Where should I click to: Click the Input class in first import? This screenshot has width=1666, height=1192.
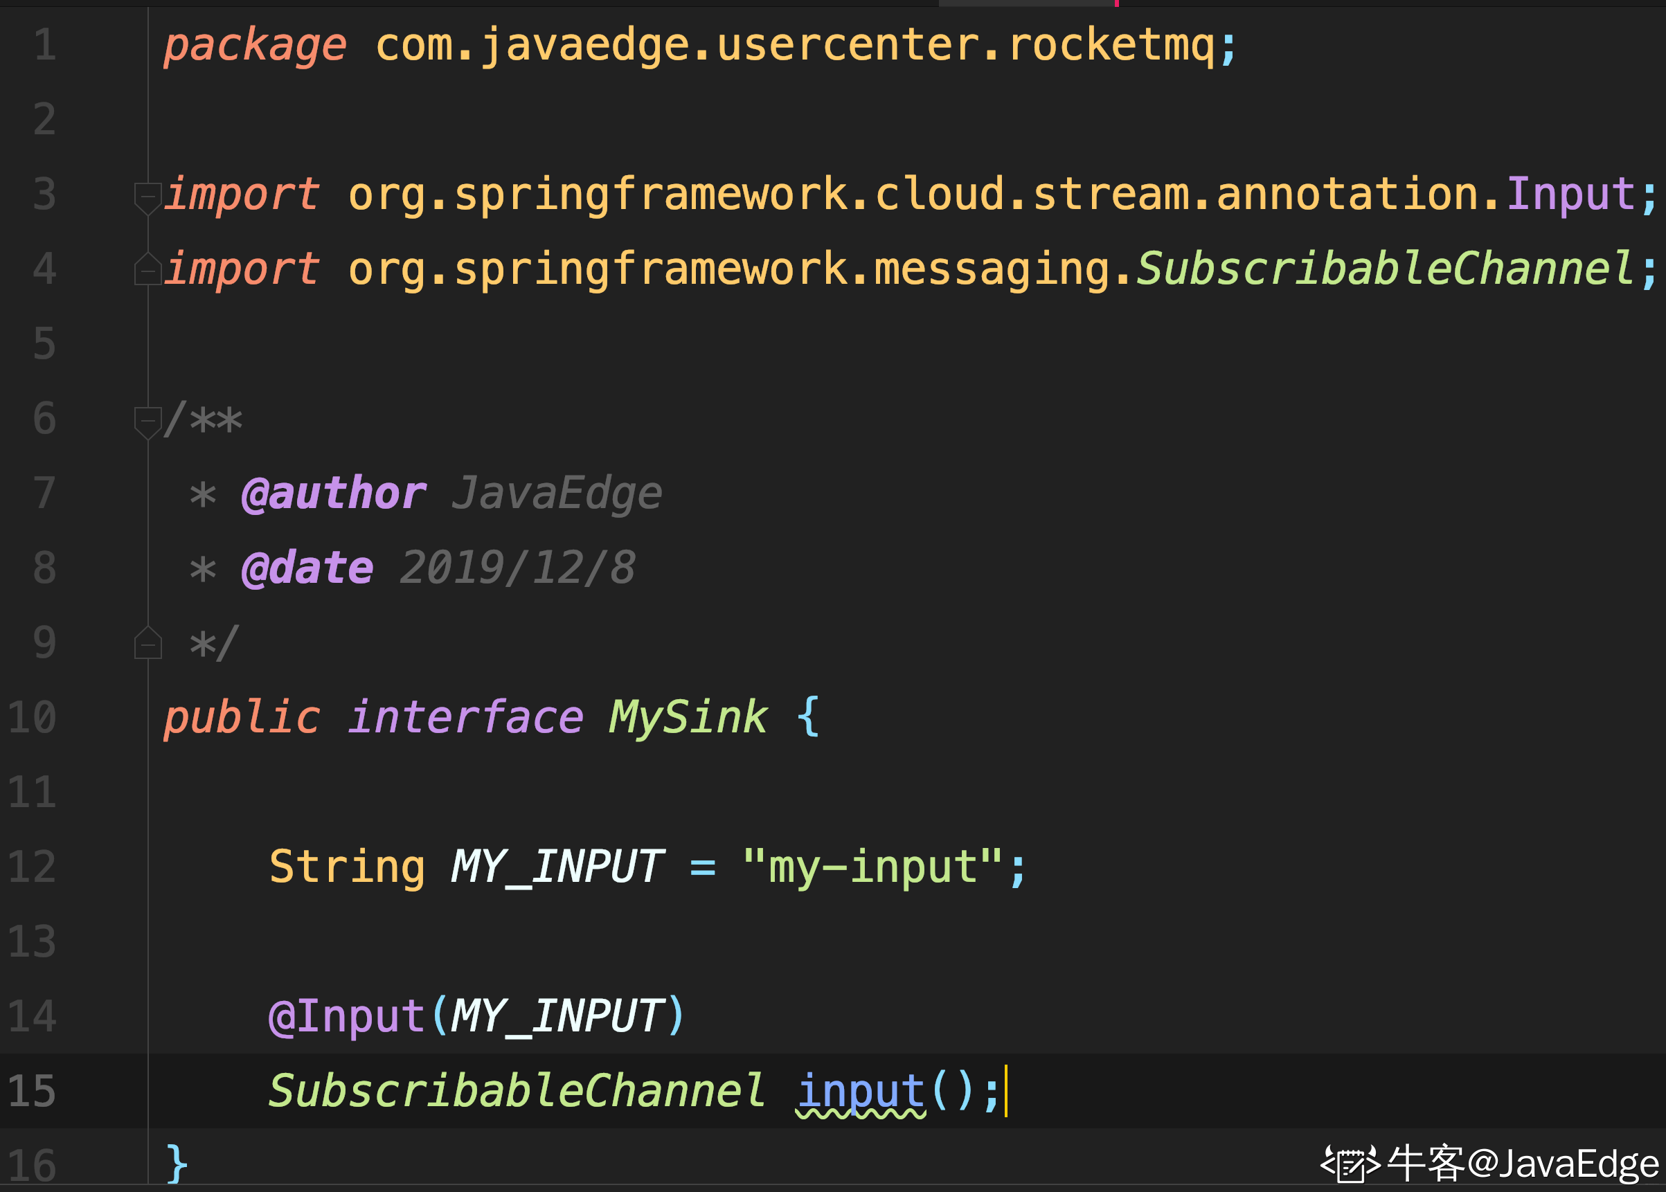(x=1570, y=195)
